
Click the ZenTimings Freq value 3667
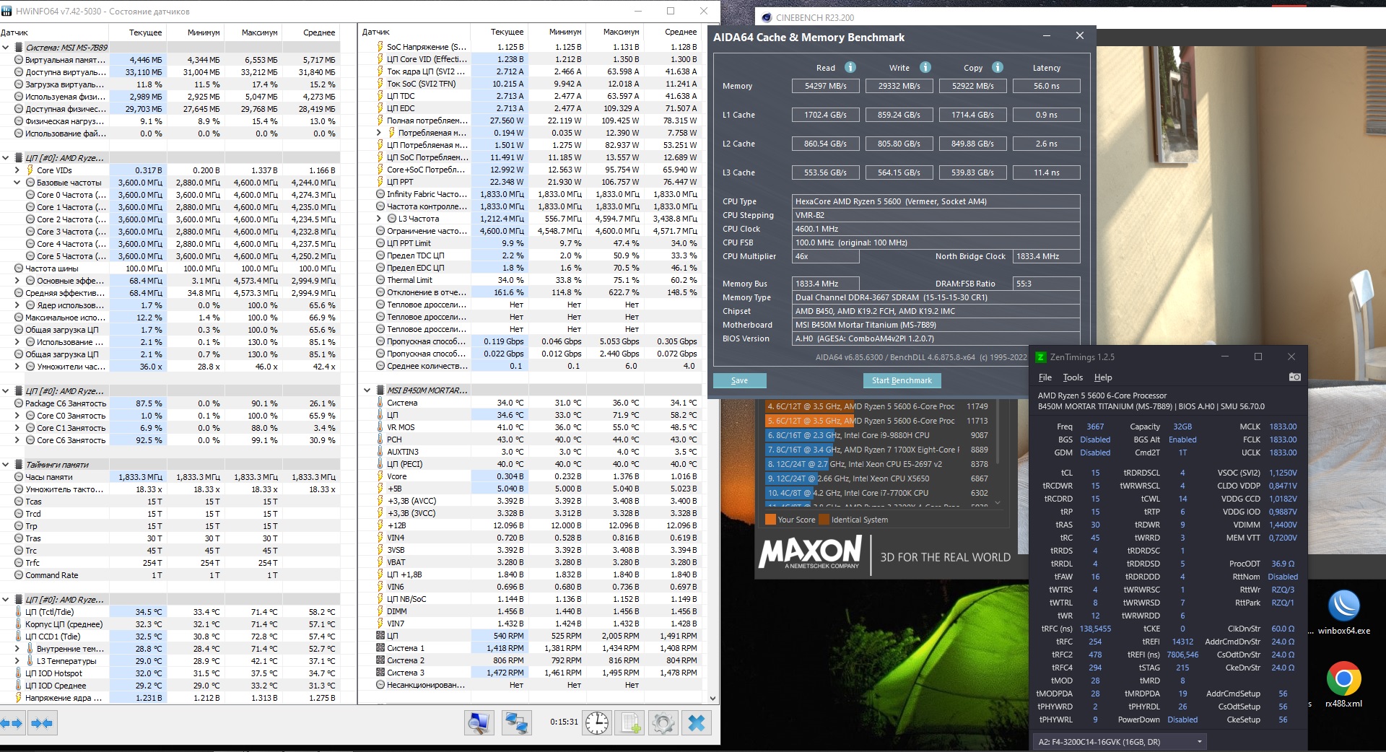(x=1095, y=427)
